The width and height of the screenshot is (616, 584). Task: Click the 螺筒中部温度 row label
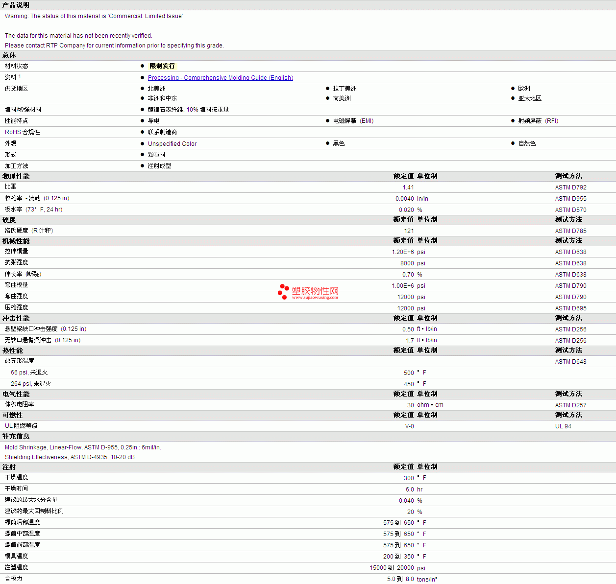tap(23, 534)
